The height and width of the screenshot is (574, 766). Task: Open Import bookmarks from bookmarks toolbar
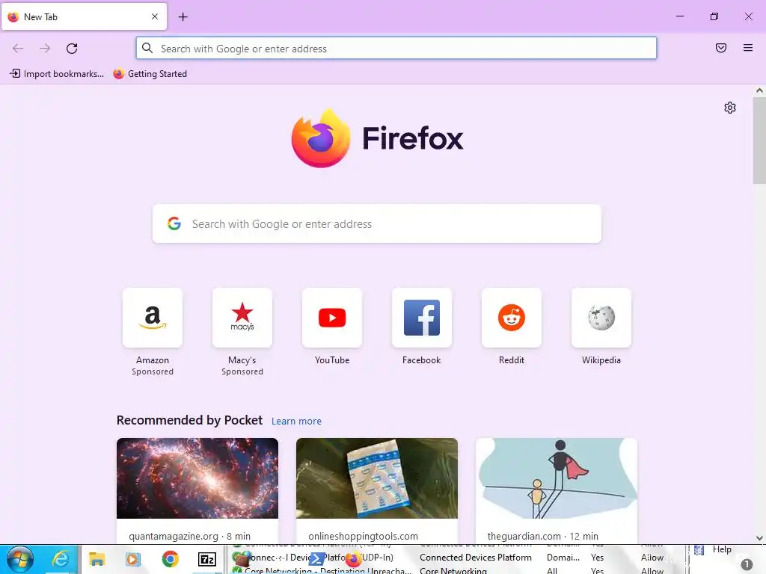57,74
